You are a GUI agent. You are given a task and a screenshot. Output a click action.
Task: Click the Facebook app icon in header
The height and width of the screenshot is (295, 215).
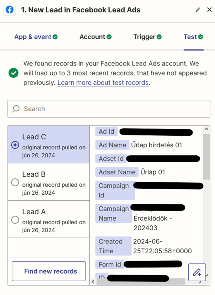point(9,10)
